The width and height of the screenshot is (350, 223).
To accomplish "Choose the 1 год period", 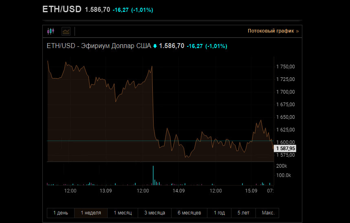I will pos(219,213).
